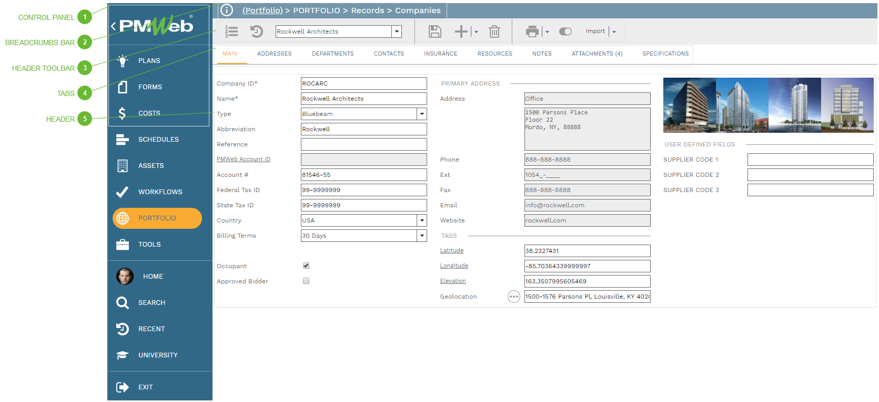Open the Geolocation ellipsis button

pyautogui.click(x=513, y=297)
